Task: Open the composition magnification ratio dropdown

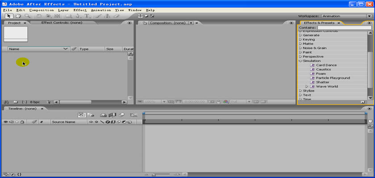Action: coord(155,101)
